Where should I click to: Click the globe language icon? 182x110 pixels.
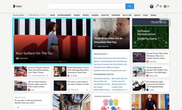point(165,6)
